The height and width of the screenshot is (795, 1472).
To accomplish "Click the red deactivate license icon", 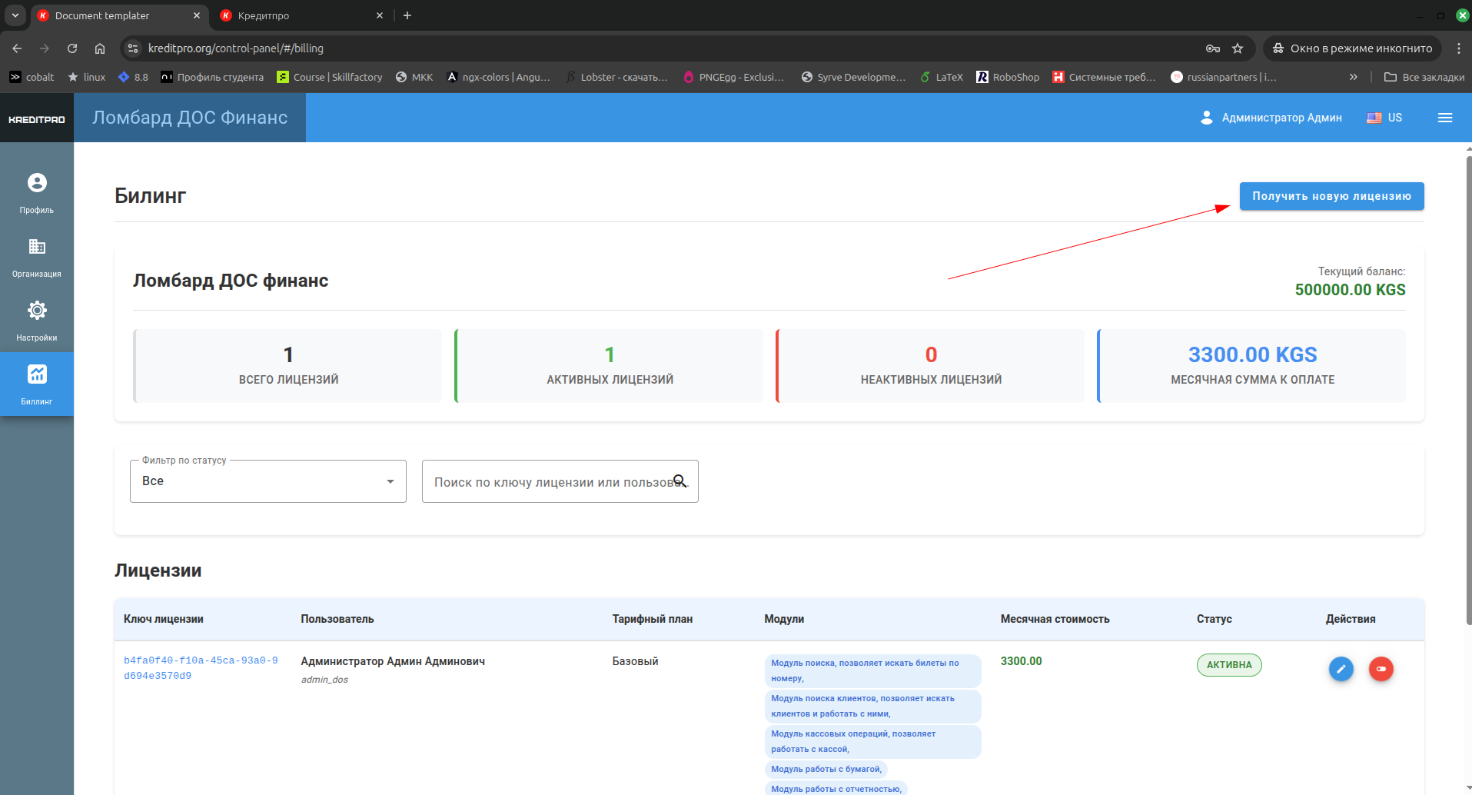I will (x=1381, y=669).
